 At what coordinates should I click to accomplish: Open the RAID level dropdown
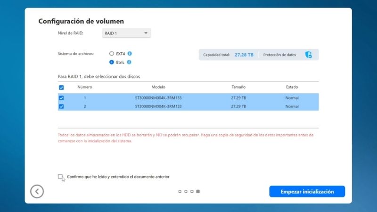pyautogui.click(x=126, y=33)
